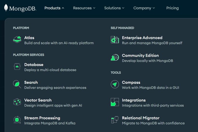Click the Atlas platform icon

coord(17,40)
